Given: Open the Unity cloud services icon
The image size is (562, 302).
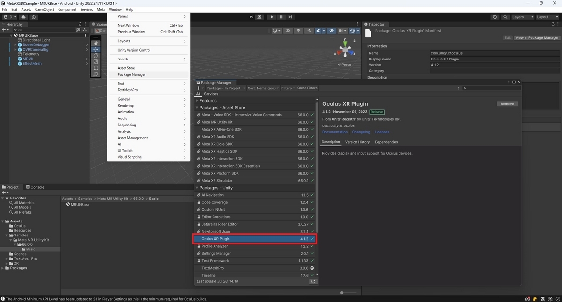Looking at the screenshot, I should [x=23, y=17].
